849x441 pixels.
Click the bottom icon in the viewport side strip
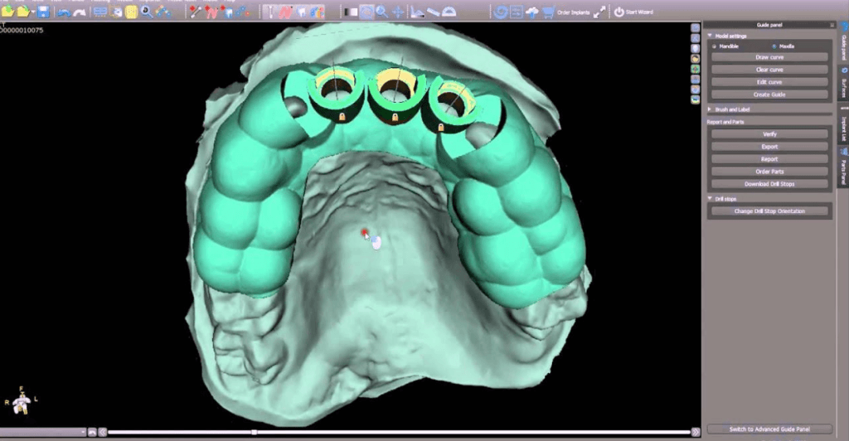coord(696,99)
